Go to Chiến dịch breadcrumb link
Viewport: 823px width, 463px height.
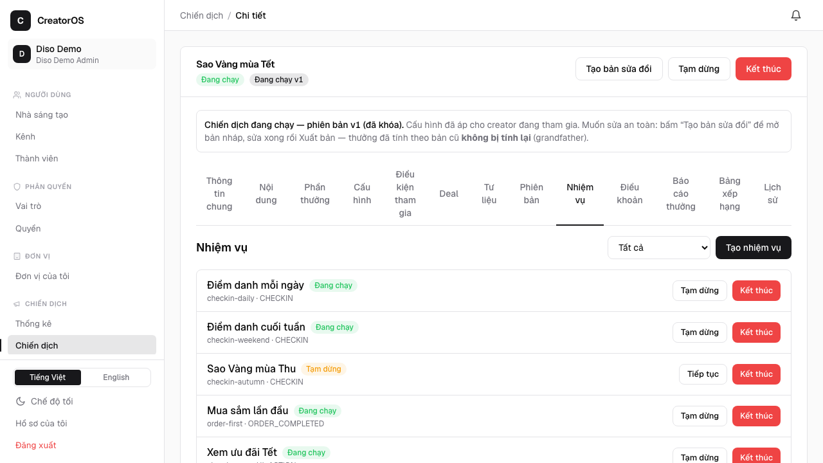click(201, 15)
